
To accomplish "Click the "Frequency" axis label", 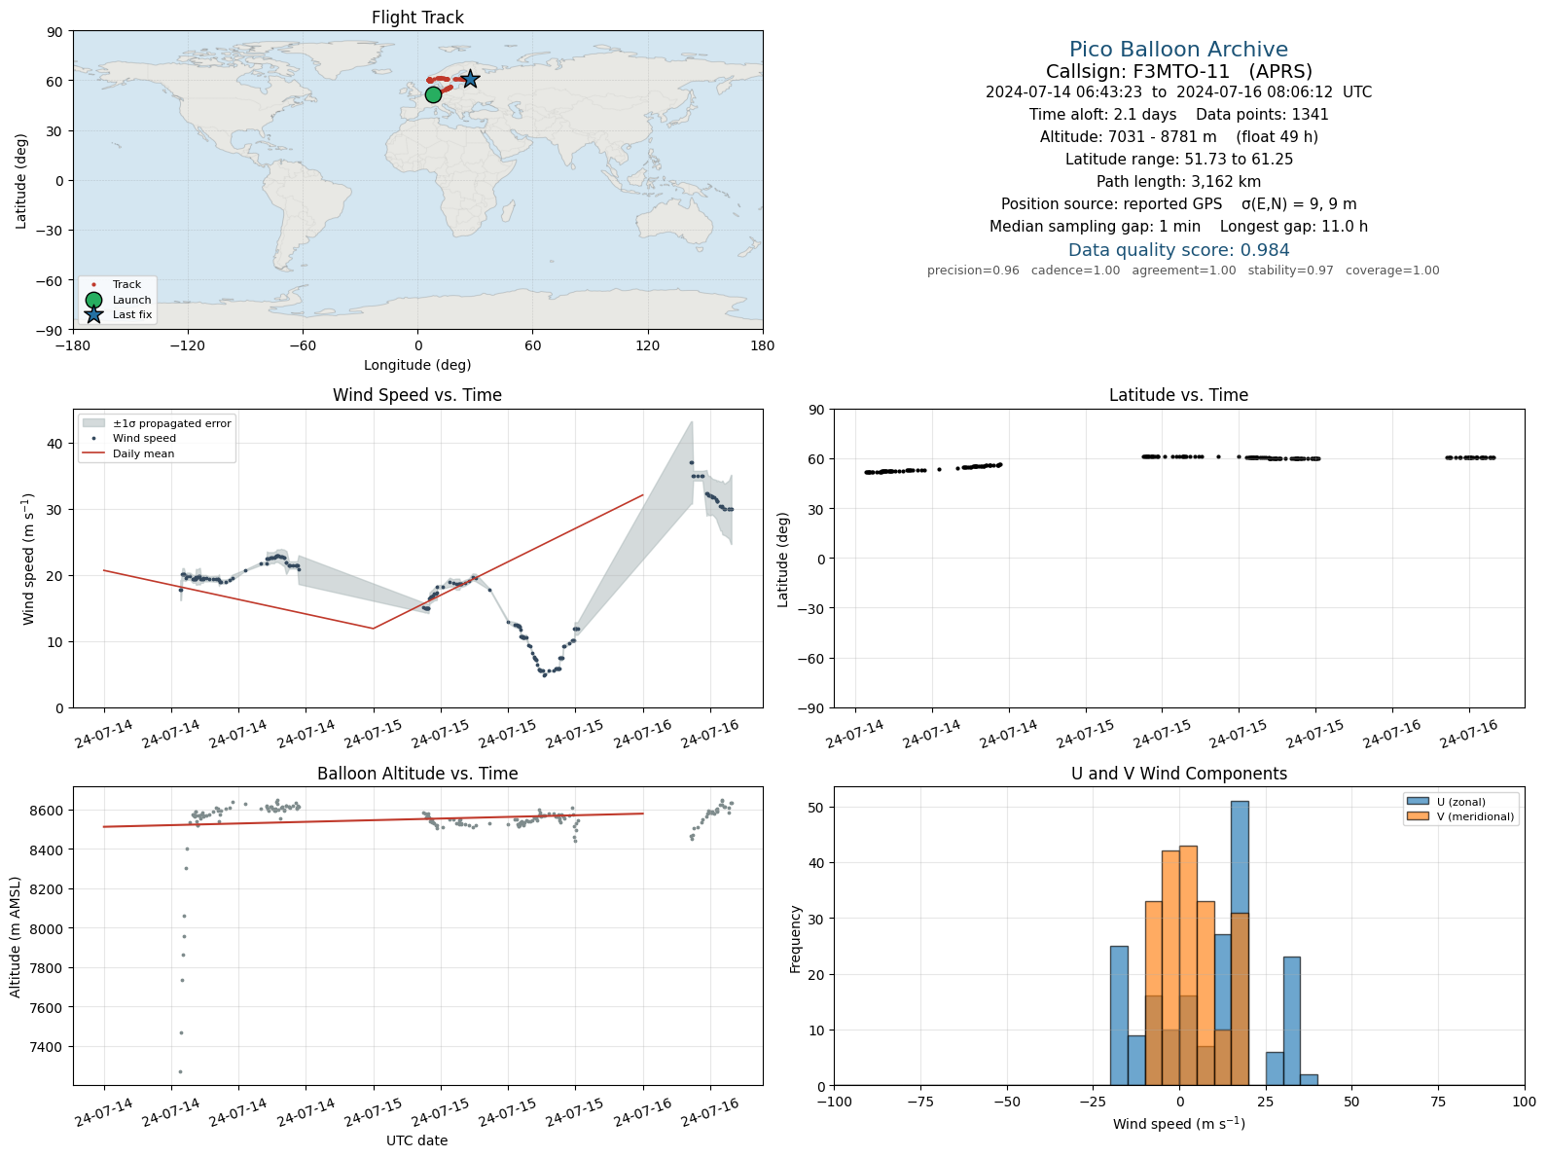I will pos(795,939).
